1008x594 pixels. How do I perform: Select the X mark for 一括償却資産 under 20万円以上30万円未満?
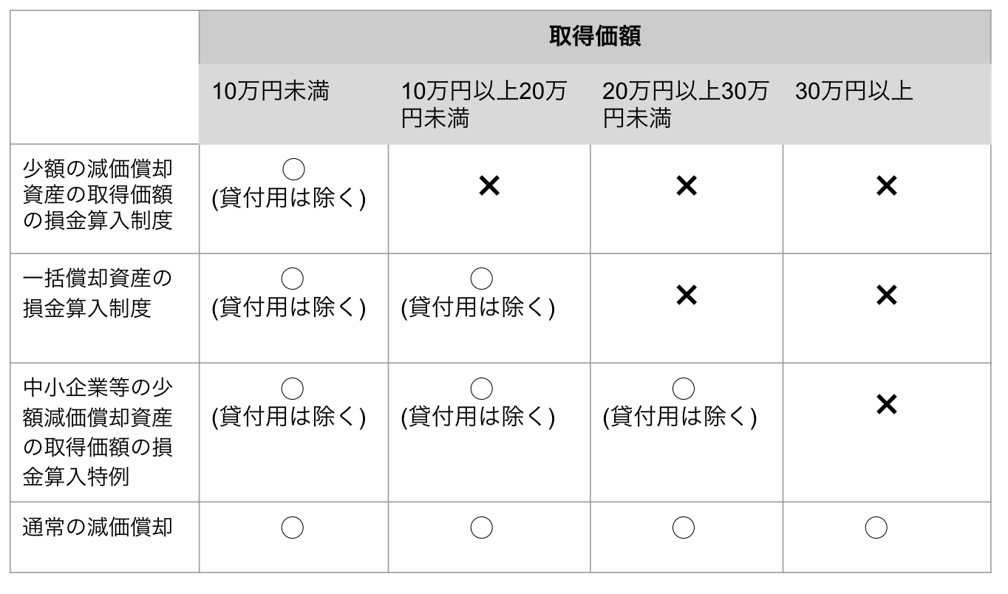coord(687,296)
